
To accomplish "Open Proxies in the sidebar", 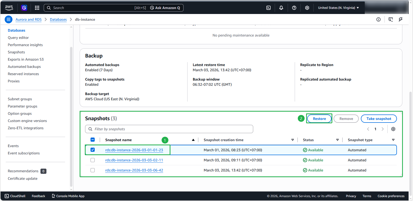I will point(14,81).
